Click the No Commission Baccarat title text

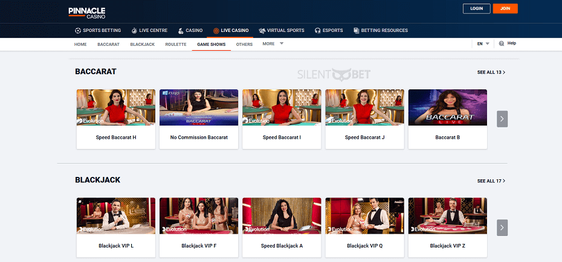(x=199, y=138)
